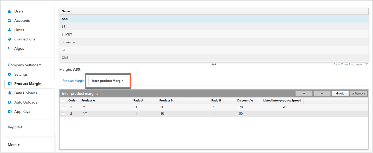Open Product Margin in sidebar
373x153 pixels.
click(x=28, y=84)
